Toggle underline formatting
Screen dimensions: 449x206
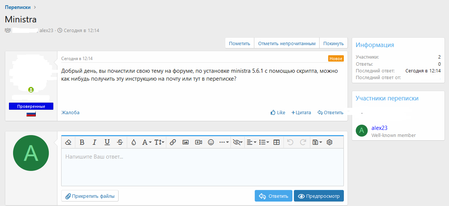107,142
